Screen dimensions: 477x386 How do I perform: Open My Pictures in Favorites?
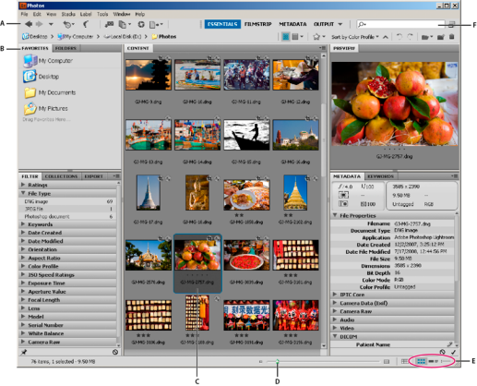pos(46,108)
